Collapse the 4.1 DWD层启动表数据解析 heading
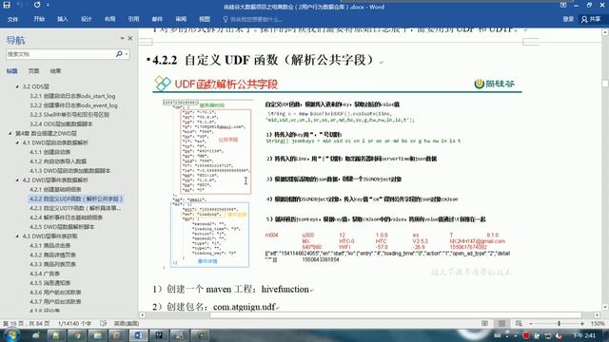The image size is (609, 342). (x=17, y=142)
